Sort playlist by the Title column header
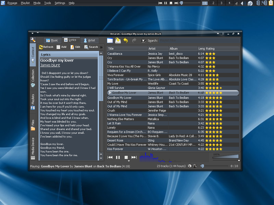The height and width of the screenshot is (205, 274). pyautogui.click(x=127, y=49)
